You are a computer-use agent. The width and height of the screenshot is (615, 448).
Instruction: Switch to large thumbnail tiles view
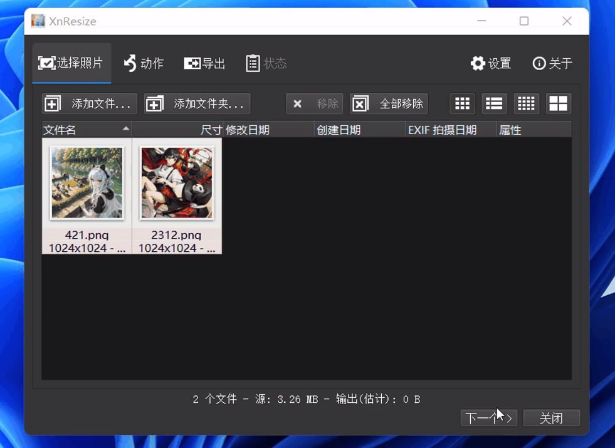coord(559,104)
